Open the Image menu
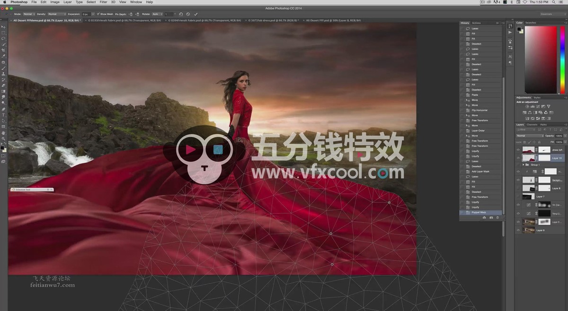This screenshot has width=568, height=311. coord(55,2)
